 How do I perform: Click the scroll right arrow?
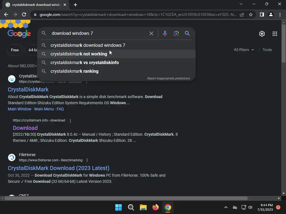279,198
